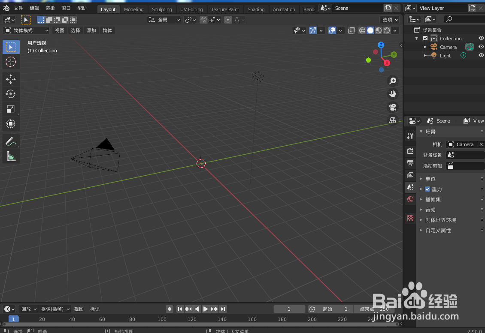
Task: Hide the Camera in the outliner
Action: [x=481, y=47]
